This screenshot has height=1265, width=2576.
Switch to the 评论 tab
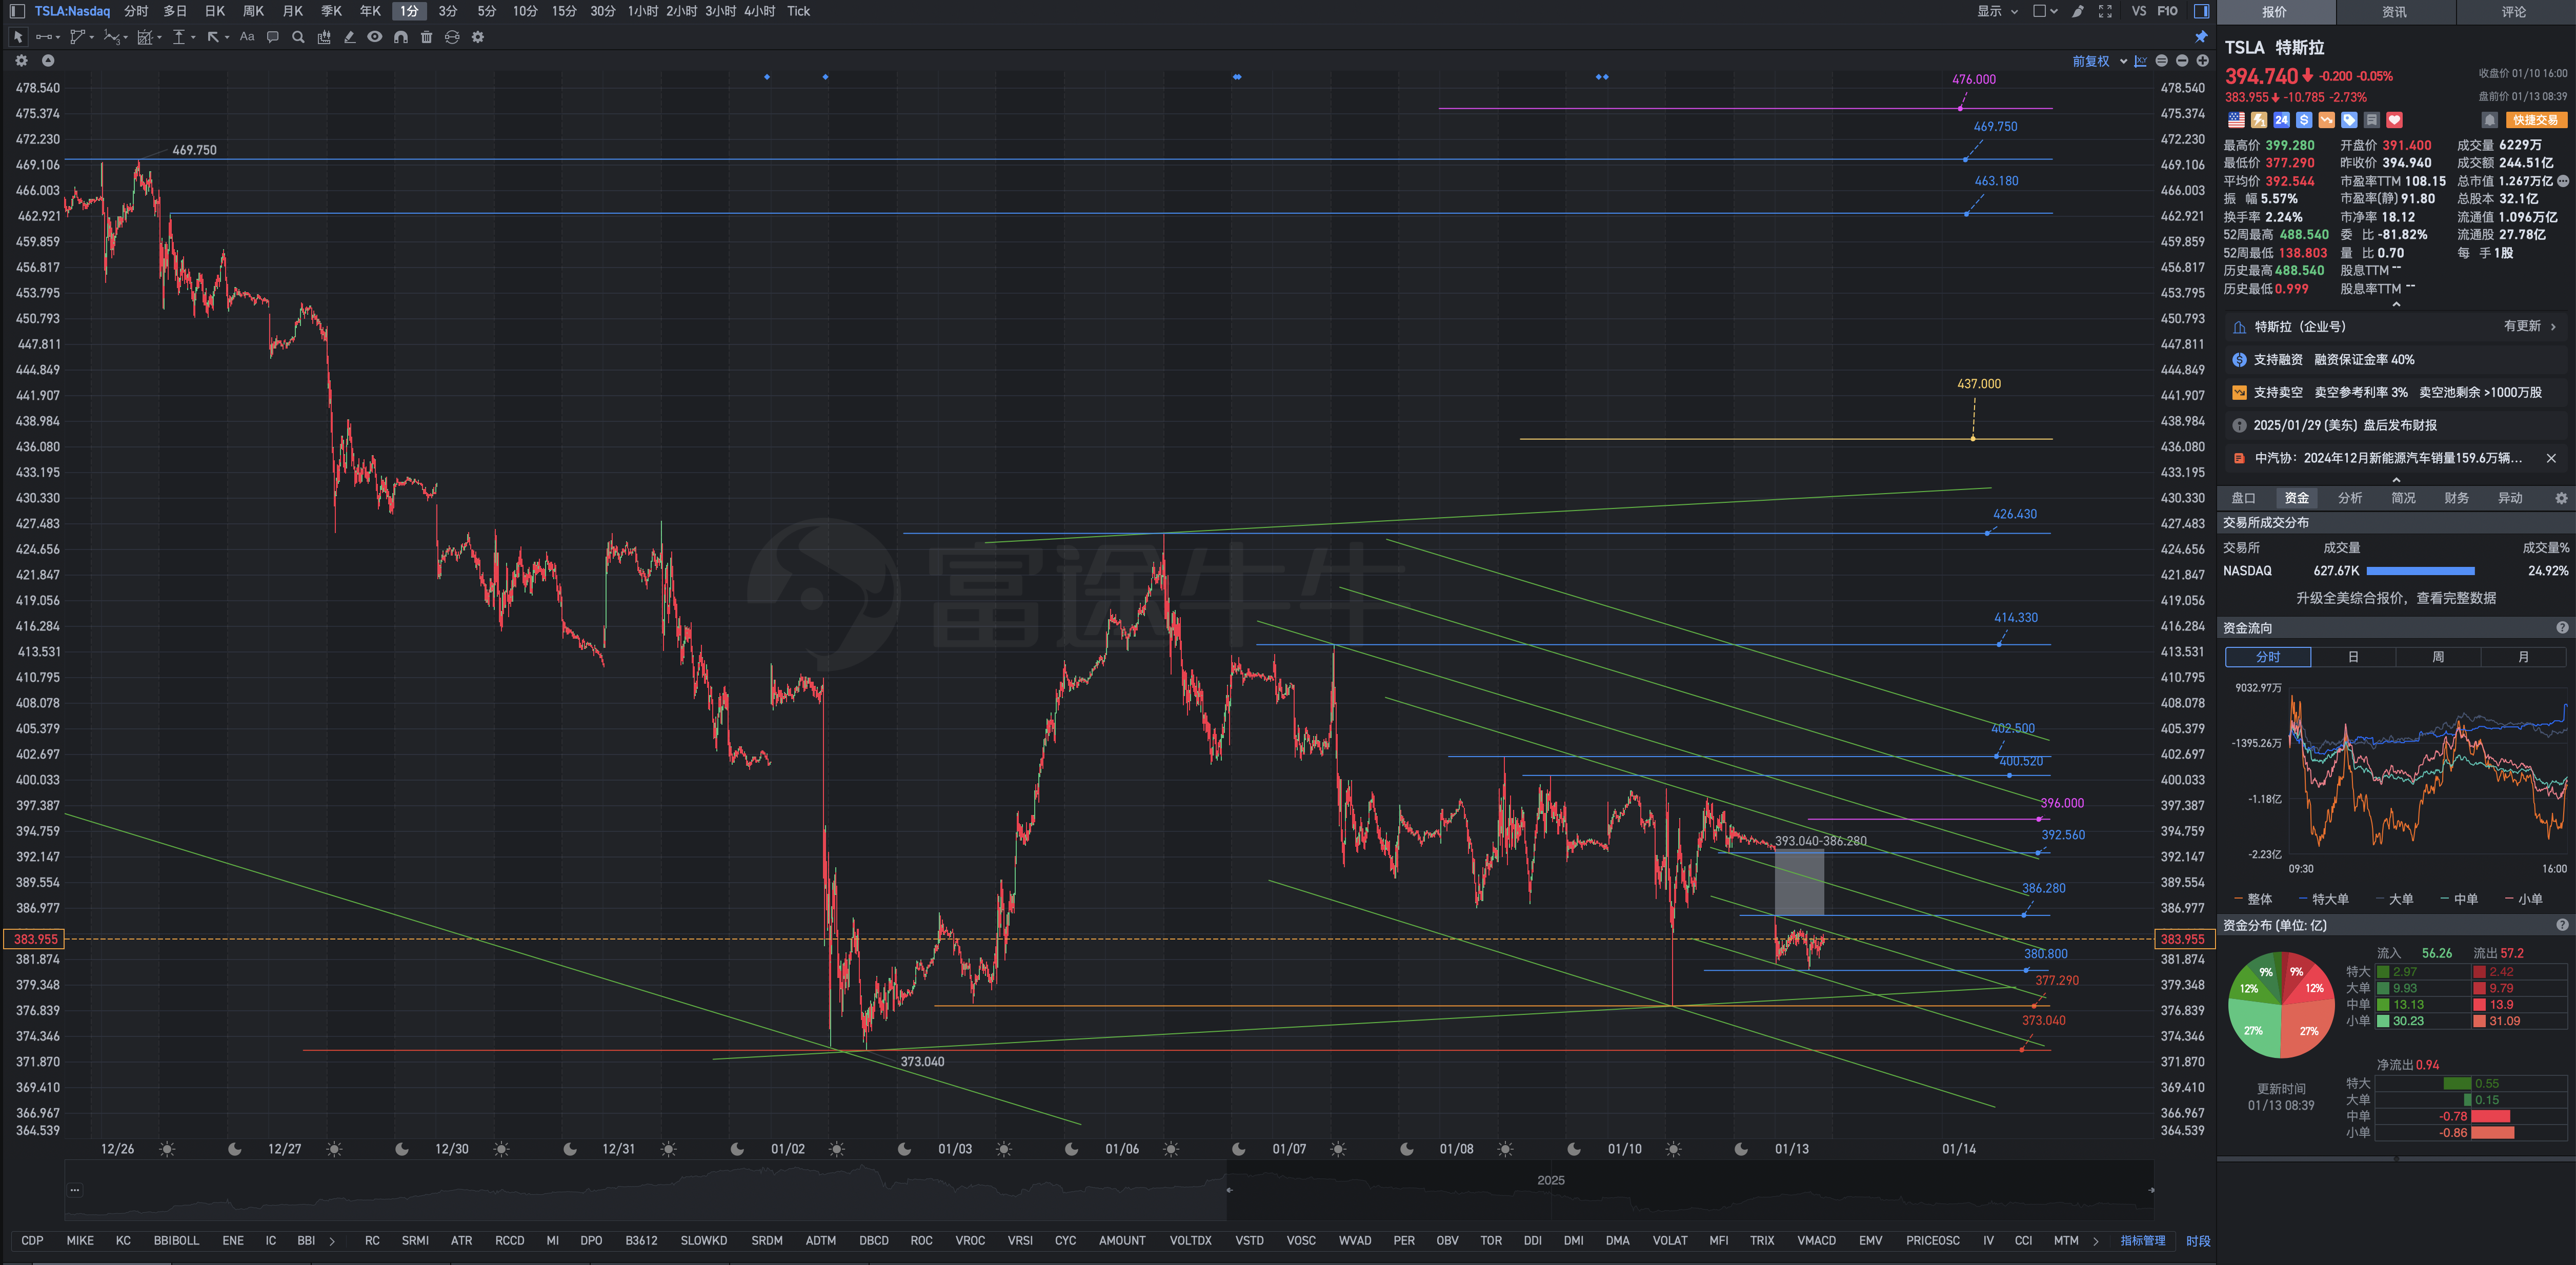(2514, 12)
